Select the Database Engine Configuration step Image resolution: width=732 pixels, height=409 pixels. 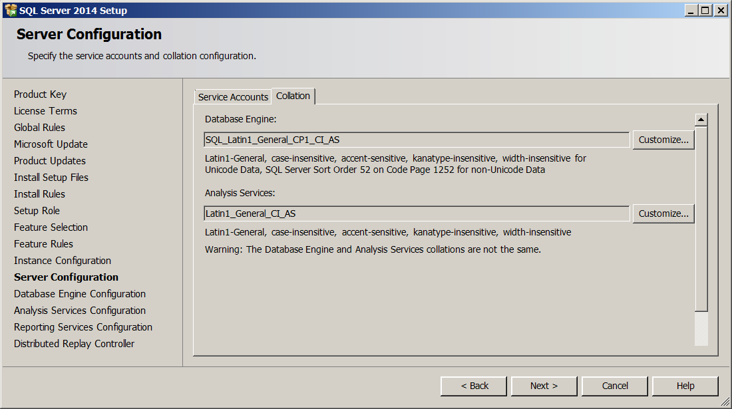pyautogui.click(x=80, y=294)
